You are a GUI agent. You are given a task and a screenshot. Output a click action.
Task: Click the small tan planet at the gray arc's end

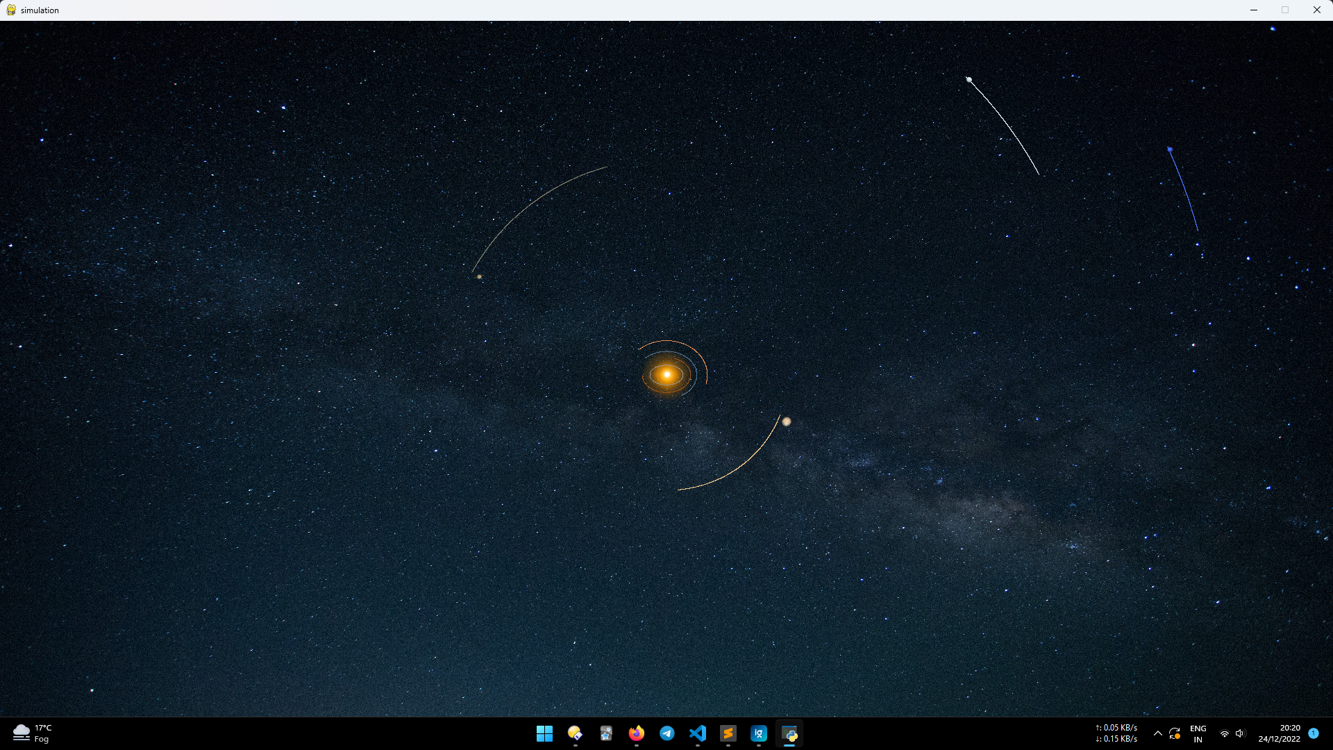click(x=479, y=276)
